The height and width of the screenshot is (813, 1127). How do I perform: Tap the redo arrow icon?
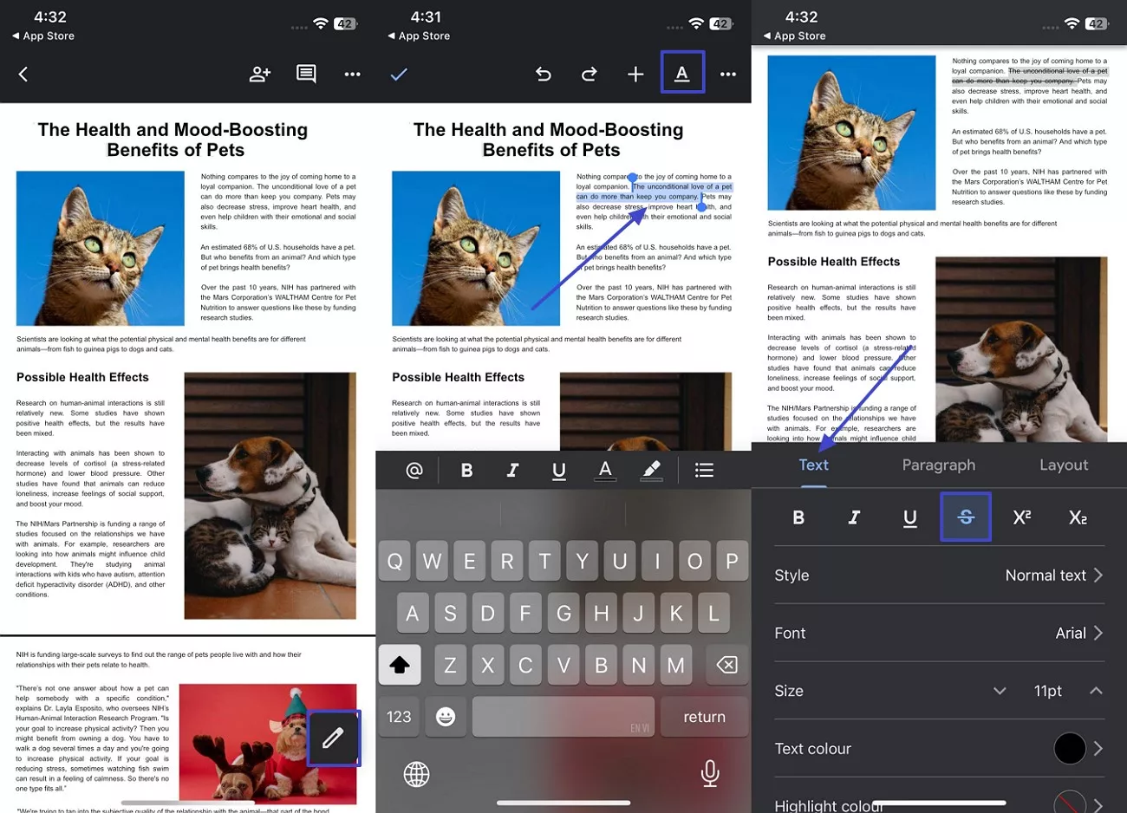pos(590,75)
